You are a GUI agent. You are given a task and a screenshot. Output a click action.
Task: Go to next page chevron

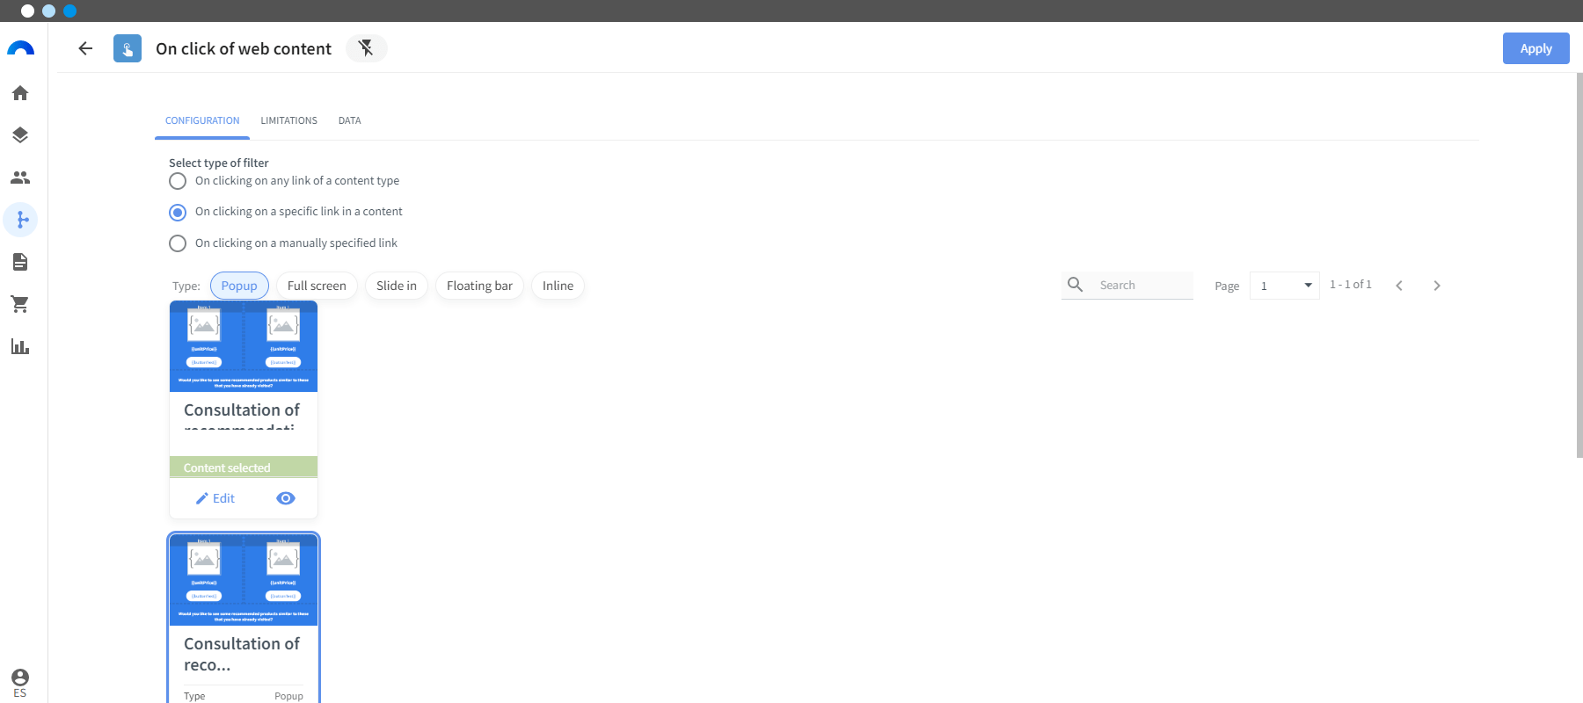pyautogui.click(x=1437, y=286)
